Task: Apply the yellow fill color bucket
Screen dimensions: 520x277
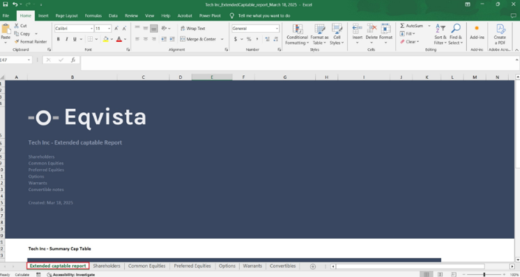Action: [x=105, y=39]
